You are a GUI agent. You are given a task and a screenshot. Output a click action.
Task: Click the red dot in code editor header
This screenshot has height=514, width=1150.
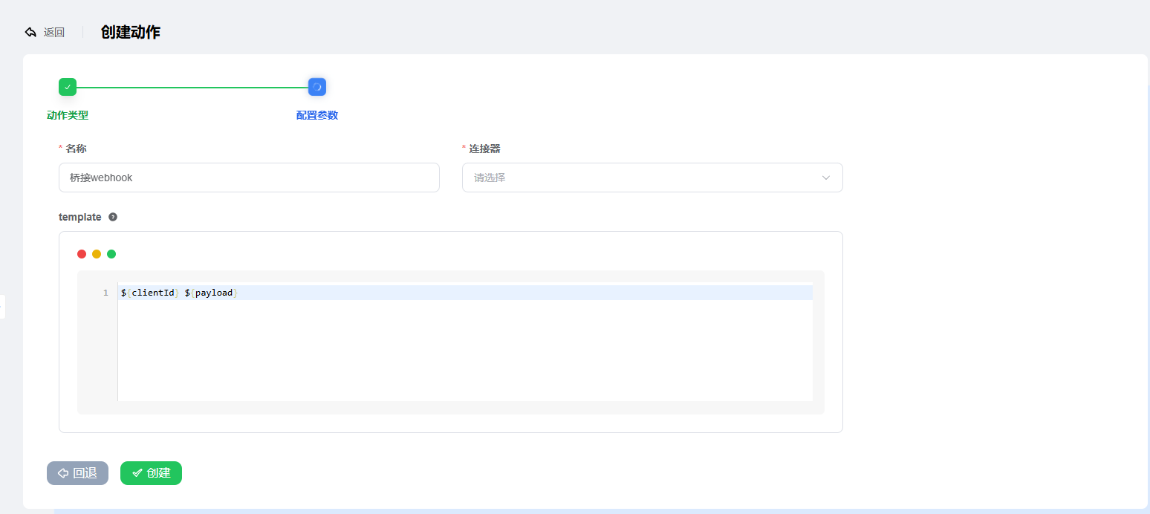click(82, 254)
